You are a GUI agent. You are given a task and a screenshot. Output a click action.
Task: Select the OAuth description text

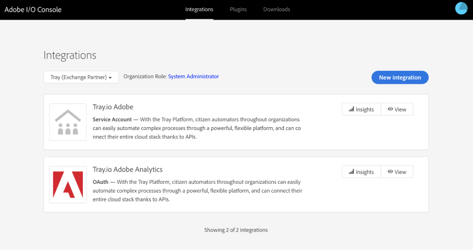197,190
